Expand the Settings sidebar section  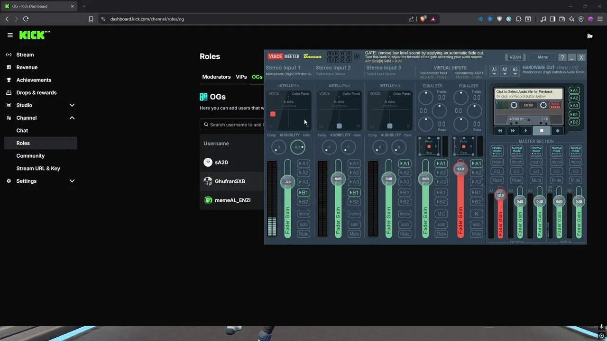(x=72, y=181)
